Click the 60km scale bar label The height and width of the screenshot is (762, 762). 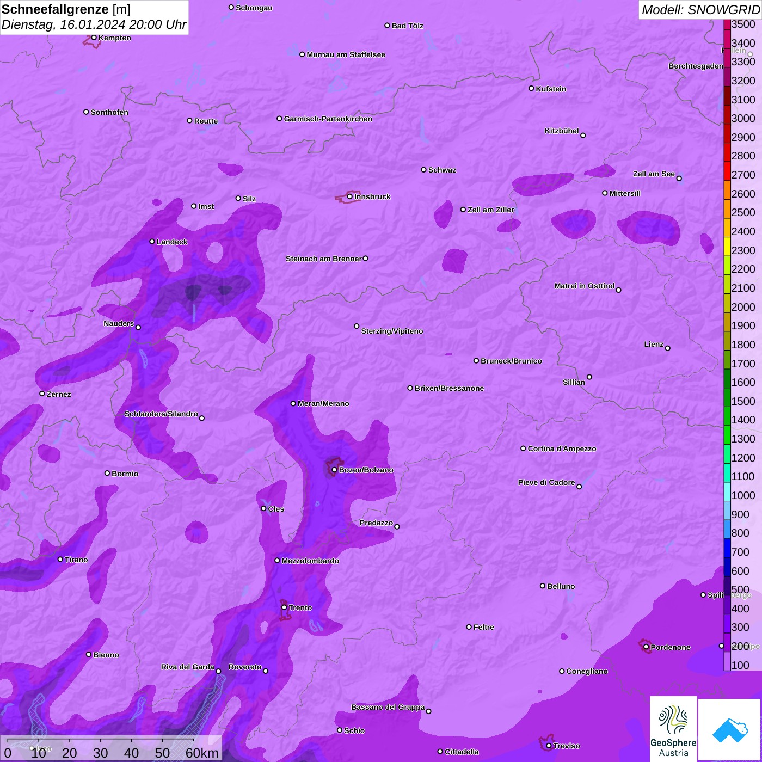point(202,753)
